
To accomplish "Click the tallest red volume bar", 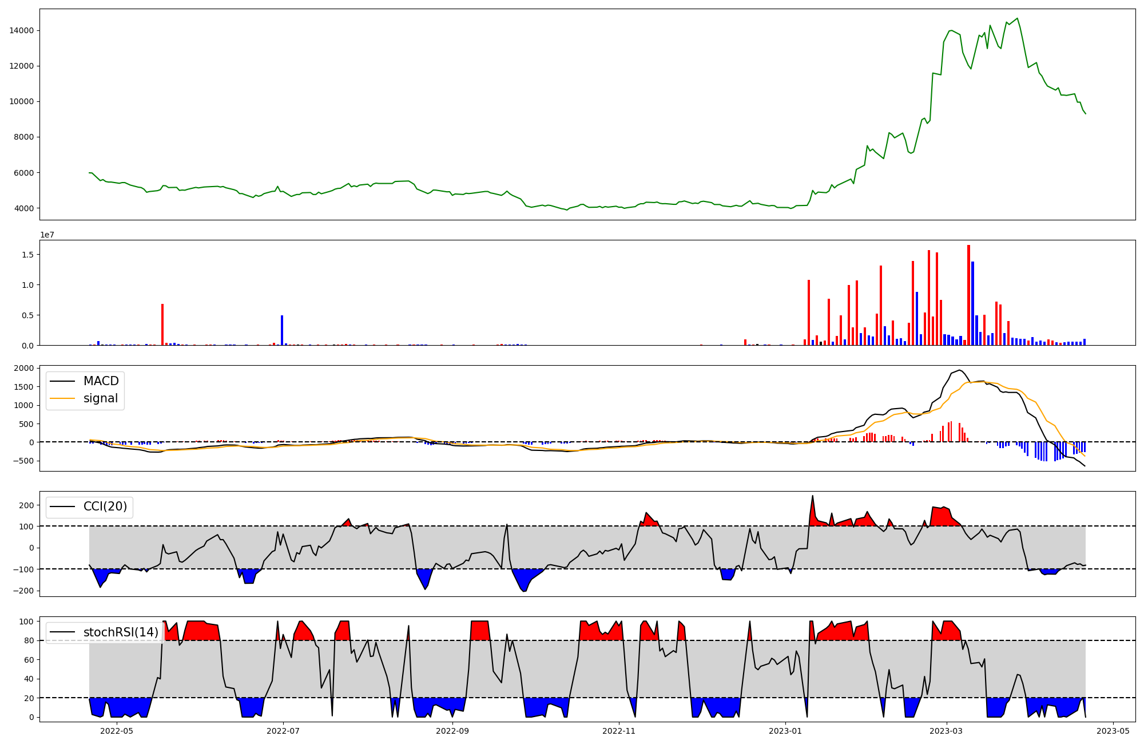I will 968,295.
